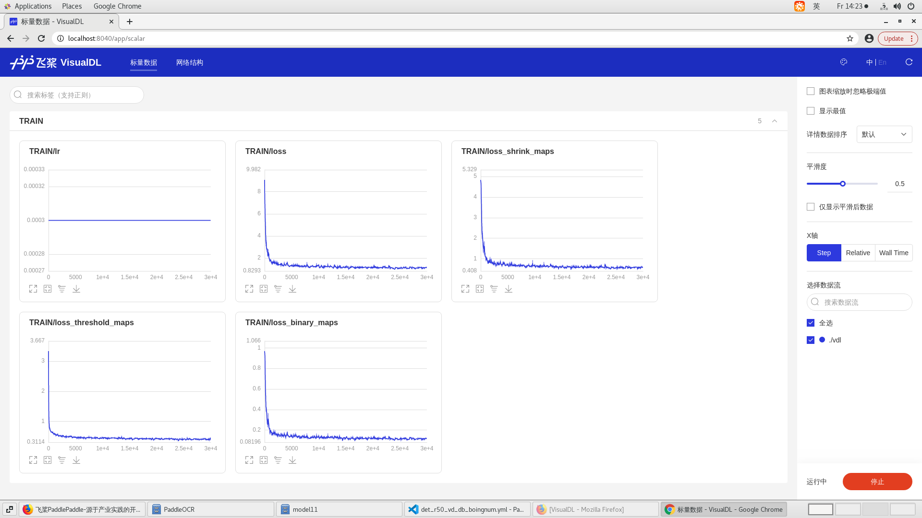This screenshot has width=922, height=518.
Task: Switch language to En
Action: pos(883,62)
